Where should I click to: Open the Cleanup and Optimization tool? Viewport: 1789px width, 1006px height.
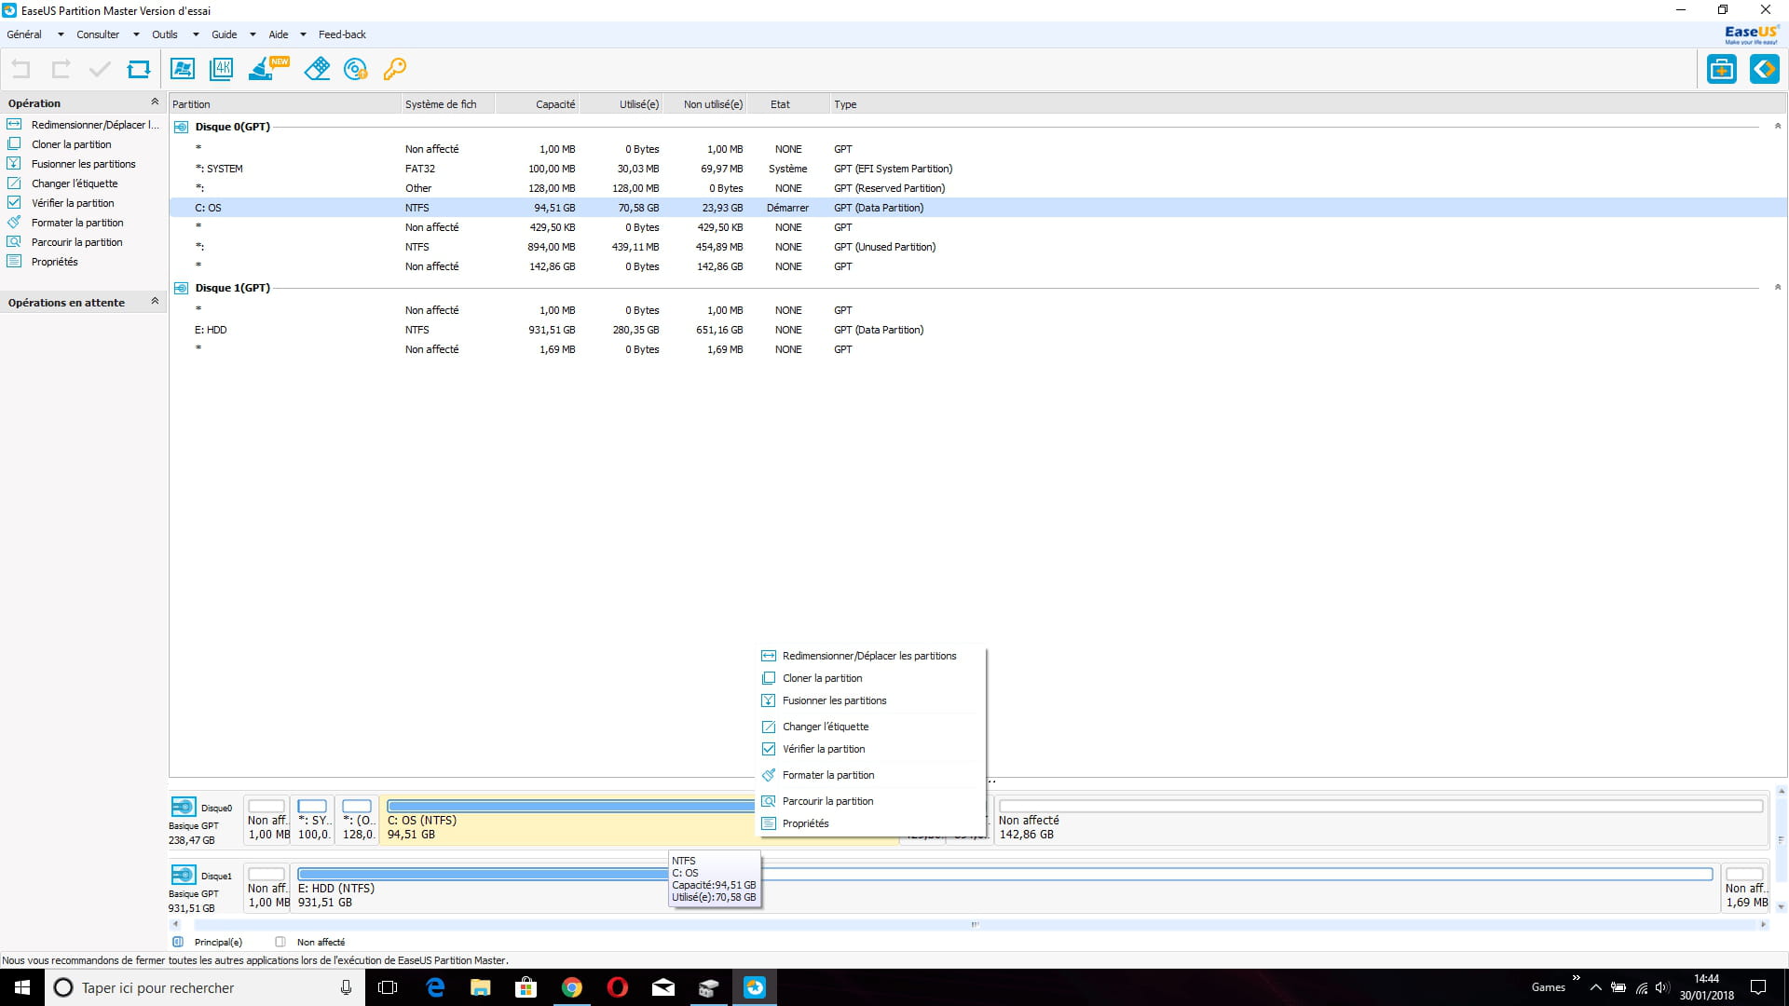(x=268, y=69)
